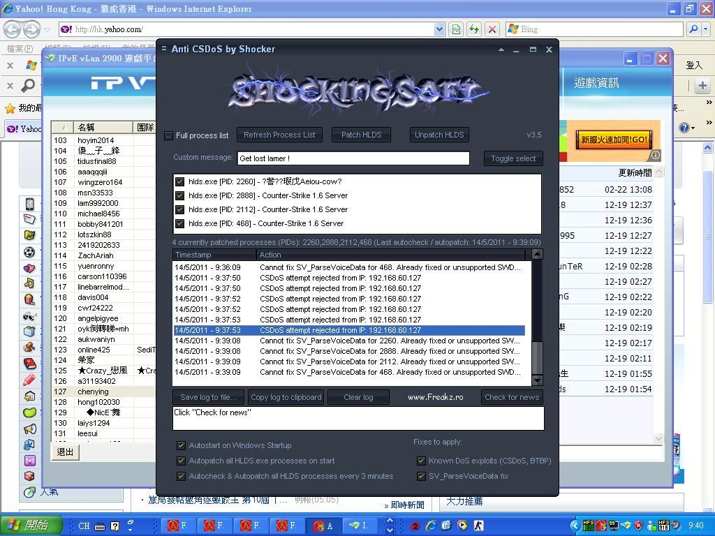Click the music note icon in Yahoo sidebar
Viewport: 715px width, 536px height.
[x=29, y=283]
